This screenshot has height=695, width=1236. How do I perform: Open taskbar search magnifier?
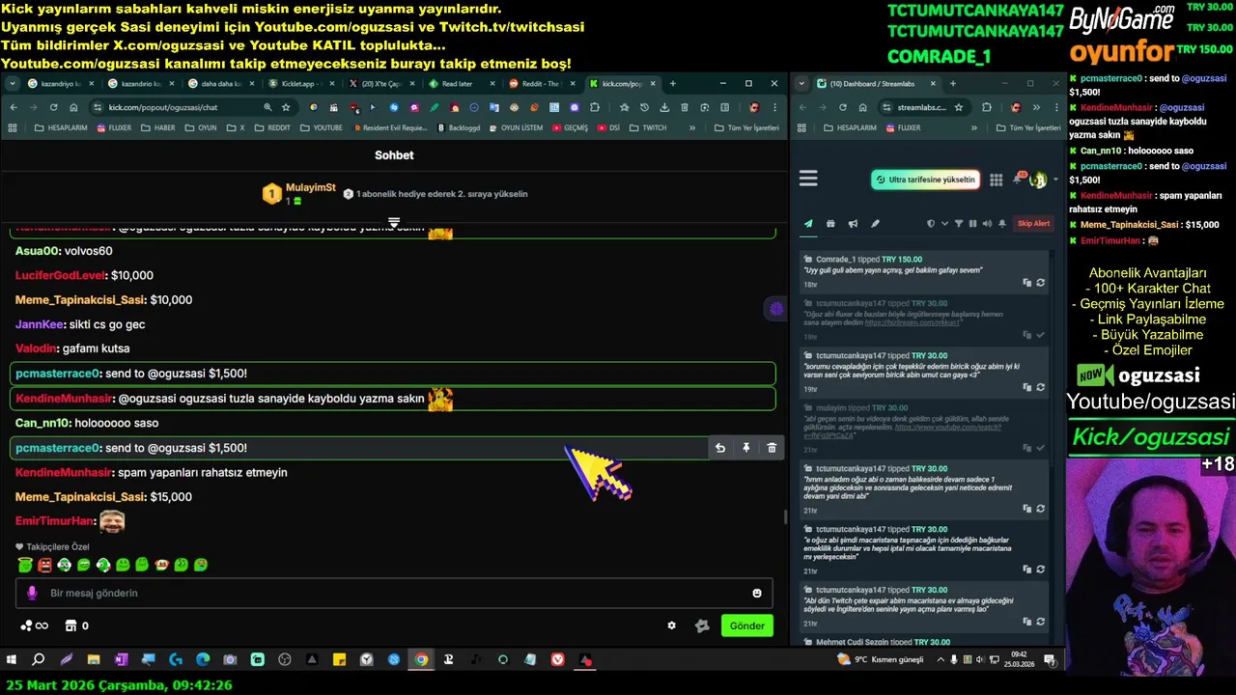39,660
